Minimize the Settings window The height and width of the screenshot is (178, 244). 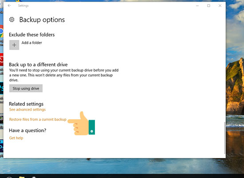pyautogui.click(x=197, y=6)
